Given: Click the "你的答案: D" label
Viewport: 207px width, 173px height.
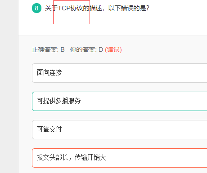Looking at the screenshot, I should click(x=86, y=49).
